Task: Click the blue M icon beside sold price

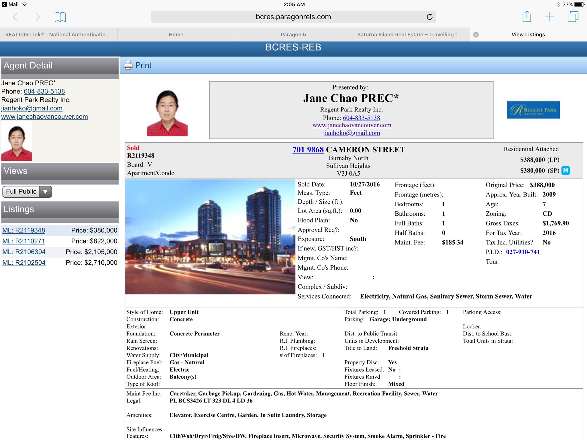Action: [x=566, y=170]
